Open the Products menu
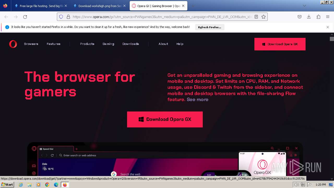 87,44
